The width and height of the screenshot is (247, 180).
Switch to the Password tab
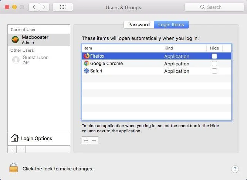139,24
